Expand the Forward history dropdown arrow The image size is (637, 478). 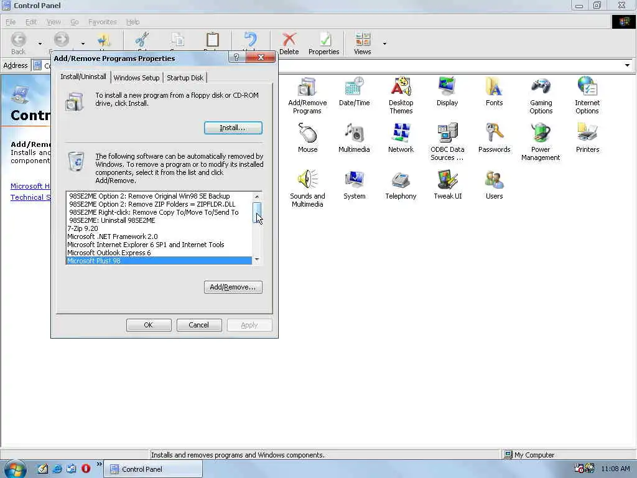click(83, 44)
